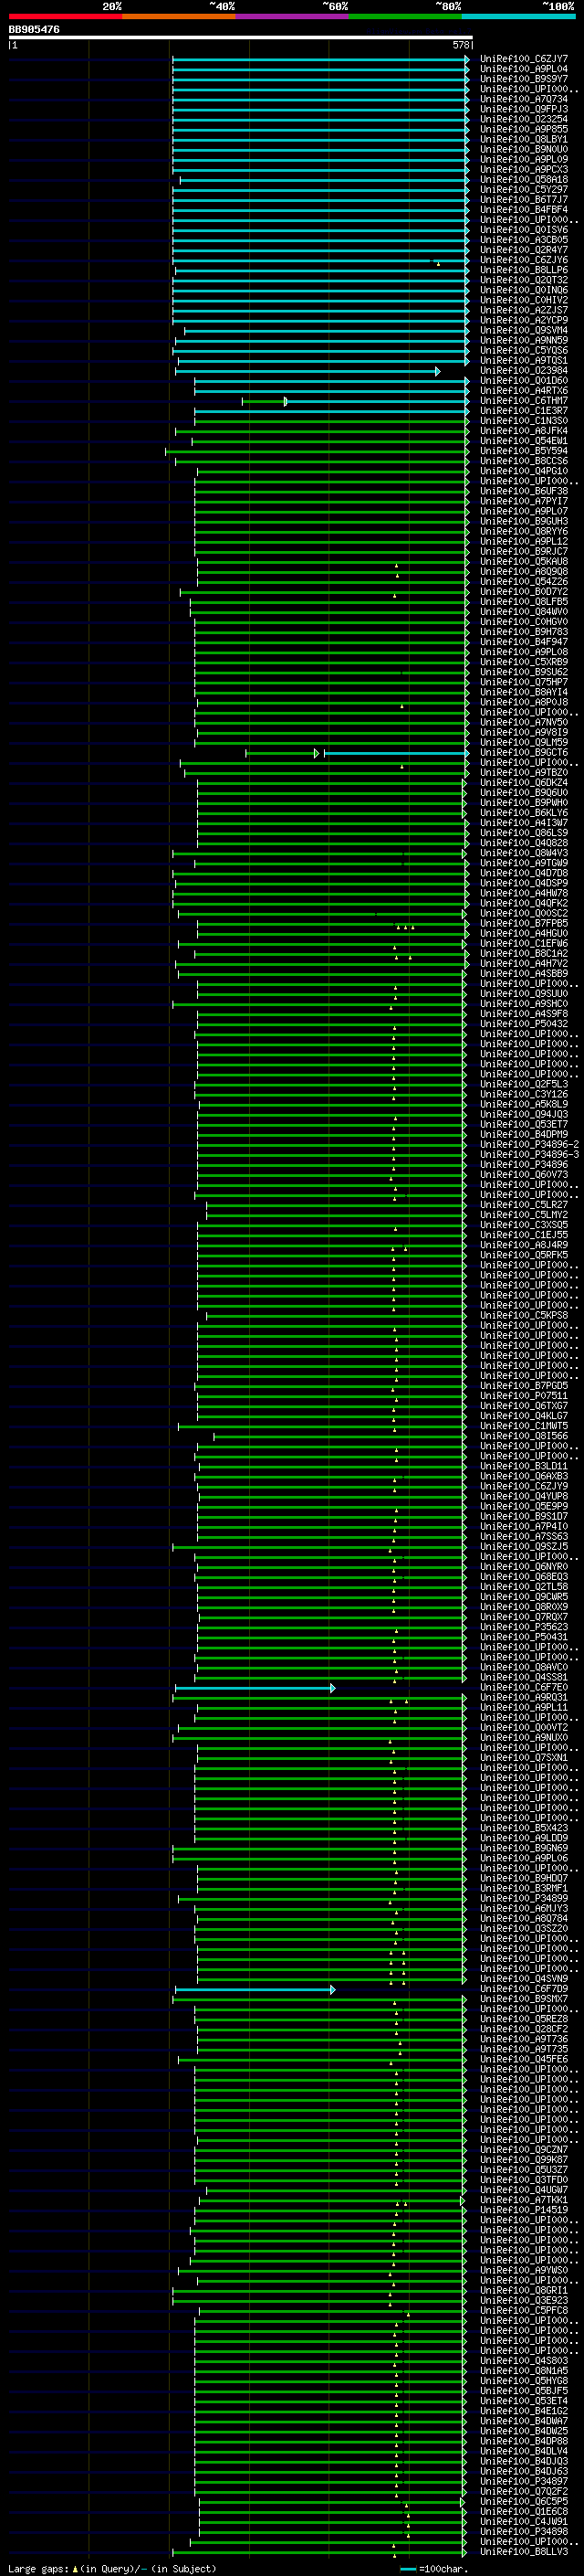Viewport: 584px width, 2576px height.
Task: Select the UniRef100_Q53ET7 label
Action: 524,1124
